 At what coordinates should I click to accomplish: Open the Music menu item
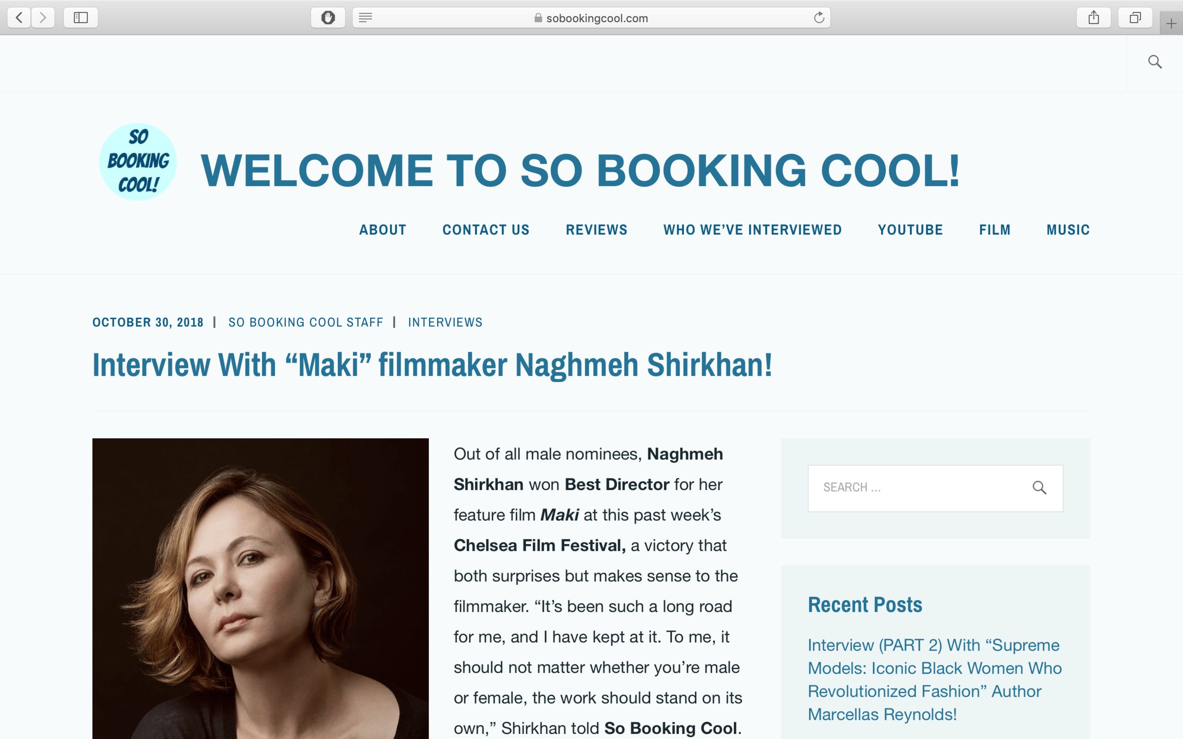1068,230
